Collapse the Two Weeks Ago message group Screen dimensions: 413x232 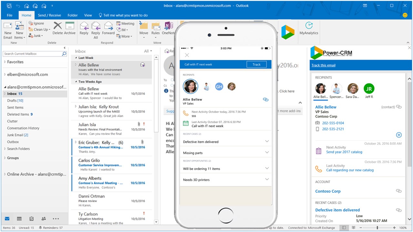coord(76,82)
